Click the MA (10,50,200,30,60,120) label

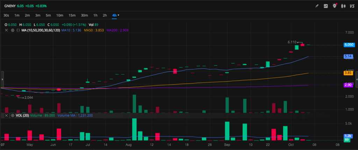tap(40, 31)
